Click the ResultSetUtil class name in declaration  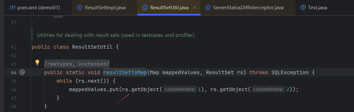92,47
